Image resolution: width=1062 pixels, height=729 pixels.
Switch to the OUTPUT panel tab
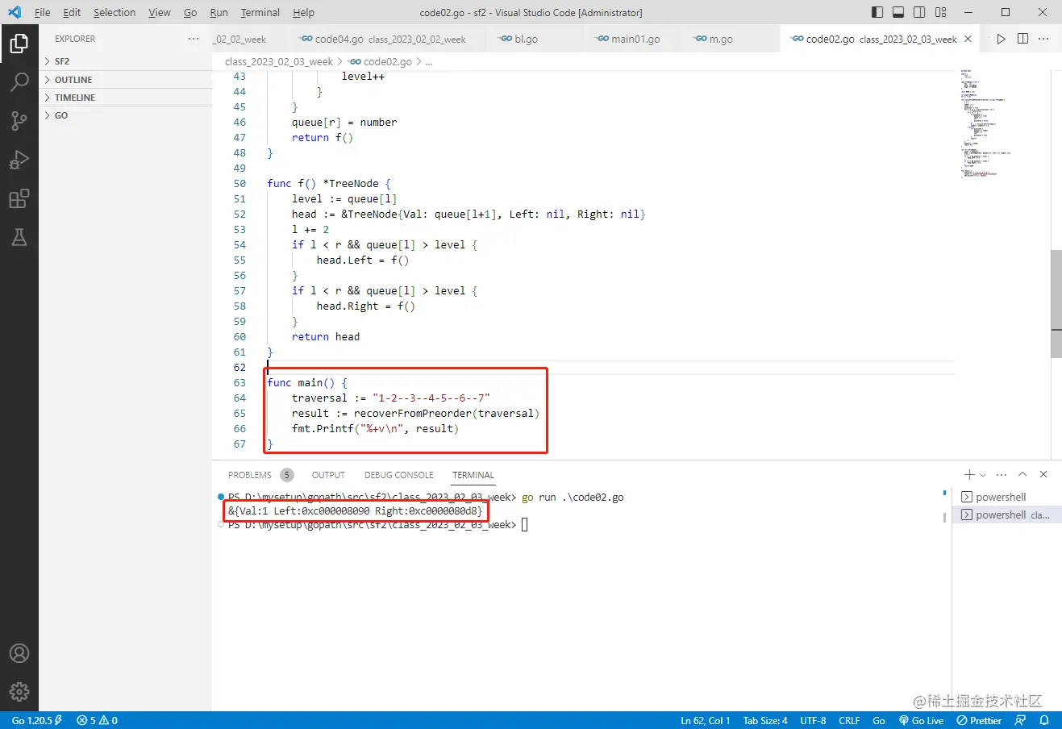[328, 475]
